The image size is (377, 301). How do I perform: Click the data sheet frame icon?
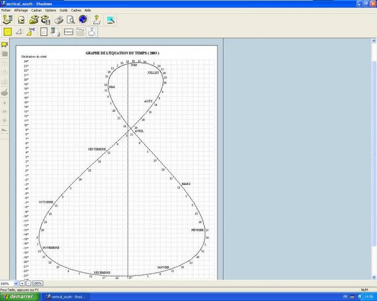point(44,32)
